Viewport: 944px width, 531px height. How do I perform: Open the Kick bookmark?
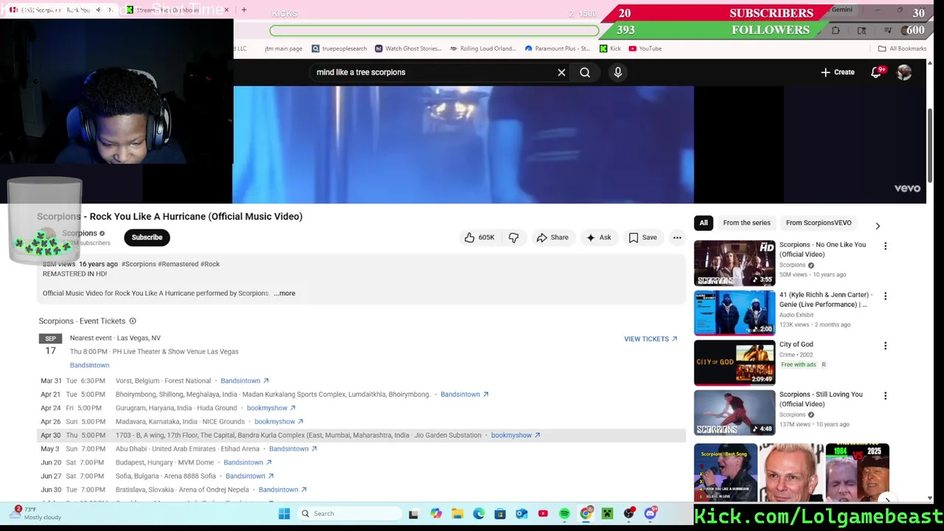[x=610, y=49]
